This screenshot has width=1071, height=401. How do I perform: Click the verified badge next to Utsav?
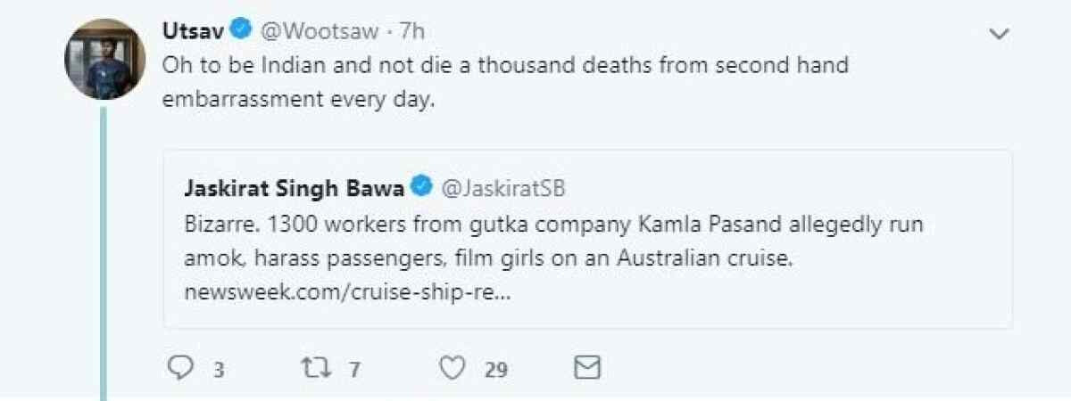point(241,31)
